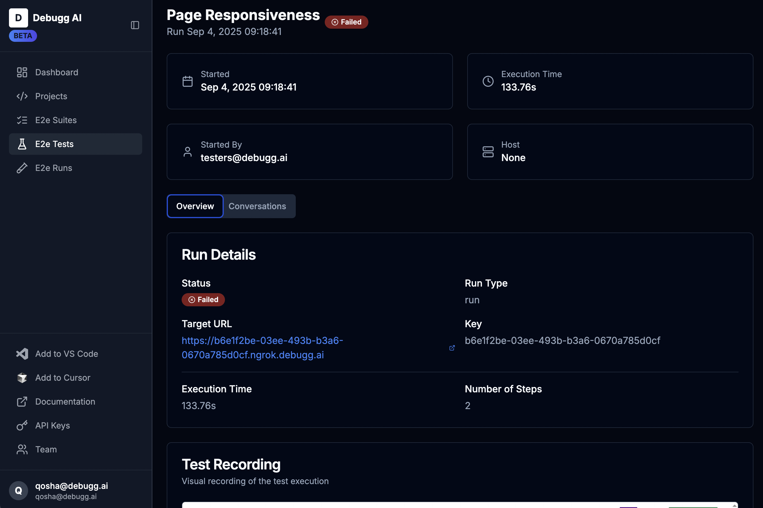
Task: Open the Dashboard grid icon
Action: 22,72
